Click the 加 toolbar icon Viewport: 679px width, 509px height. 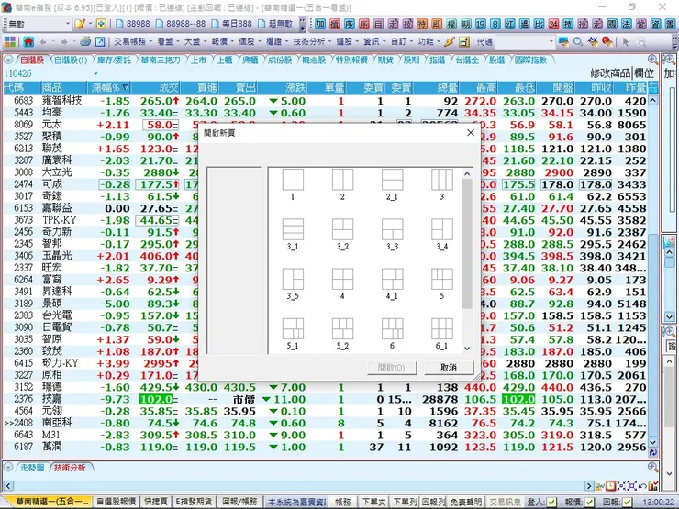pyautogui.click(x=320, y=23)
